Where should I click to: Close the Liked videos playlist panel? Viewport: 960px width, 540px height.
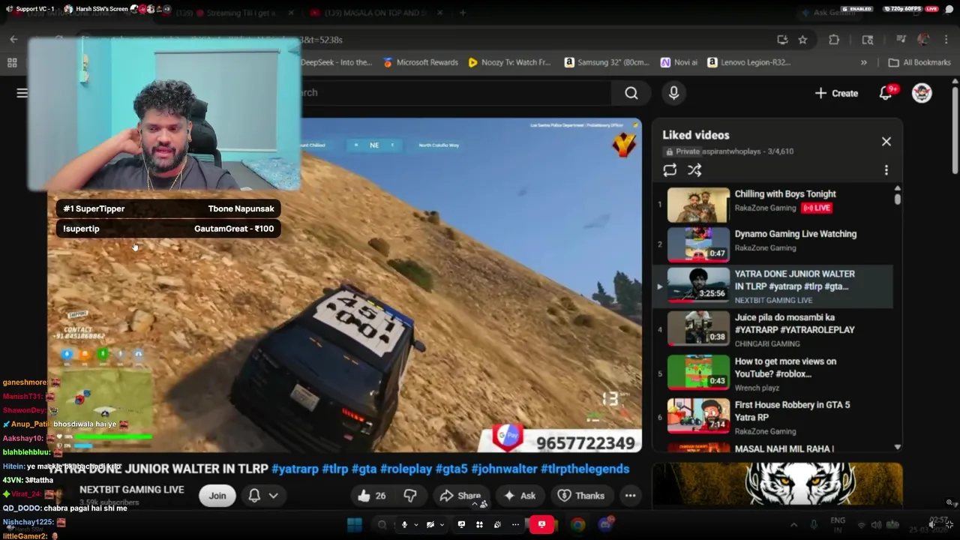click(886, 141)
